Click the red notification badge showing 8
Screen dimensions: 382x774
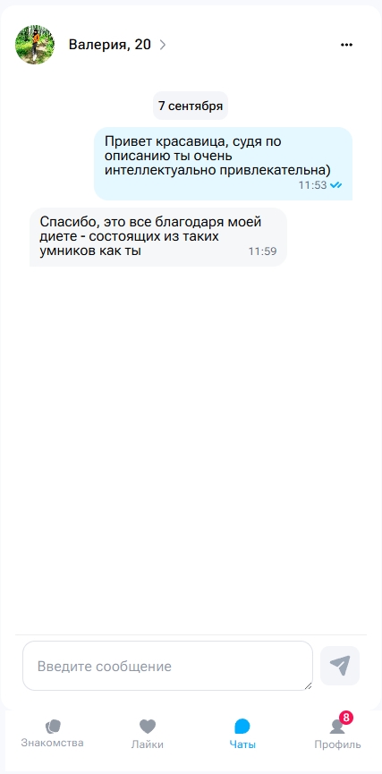tap(346, 718)
